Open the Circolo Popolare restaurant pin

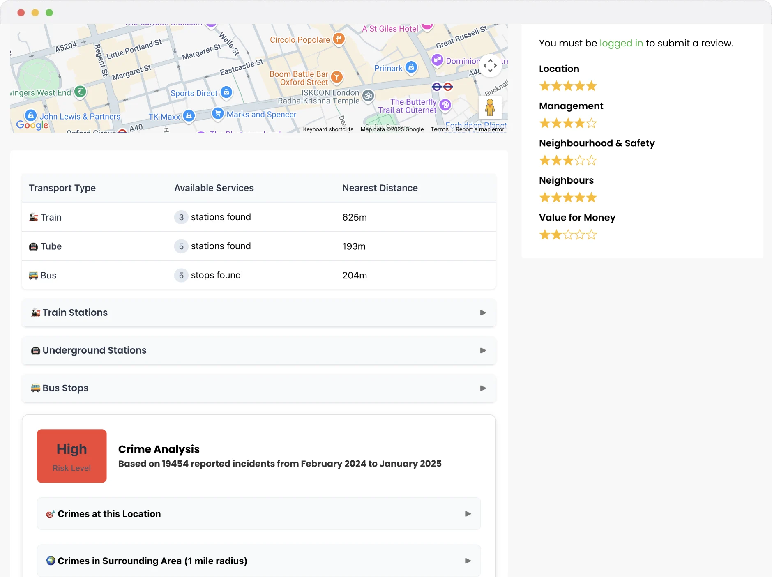click(339, 39)
